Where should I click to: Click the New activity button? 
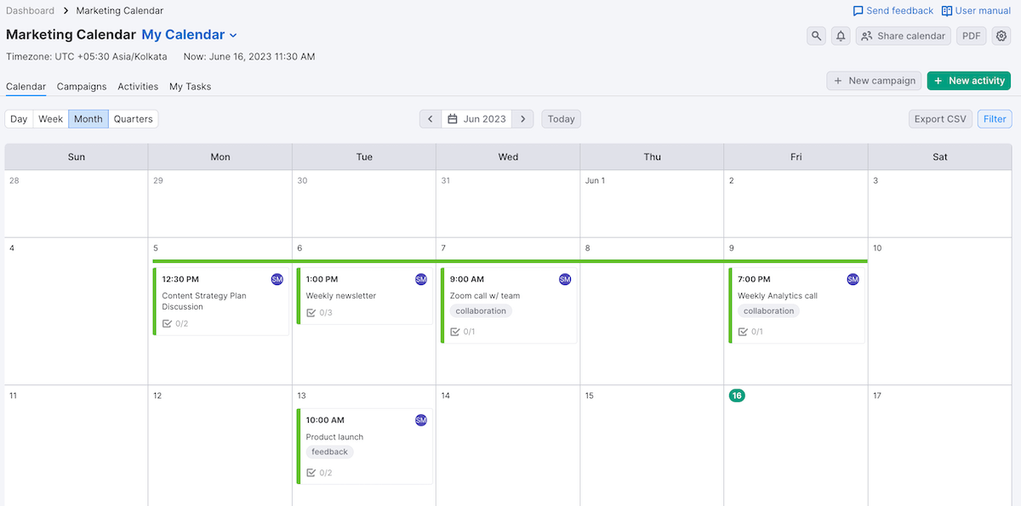[968, 81]
